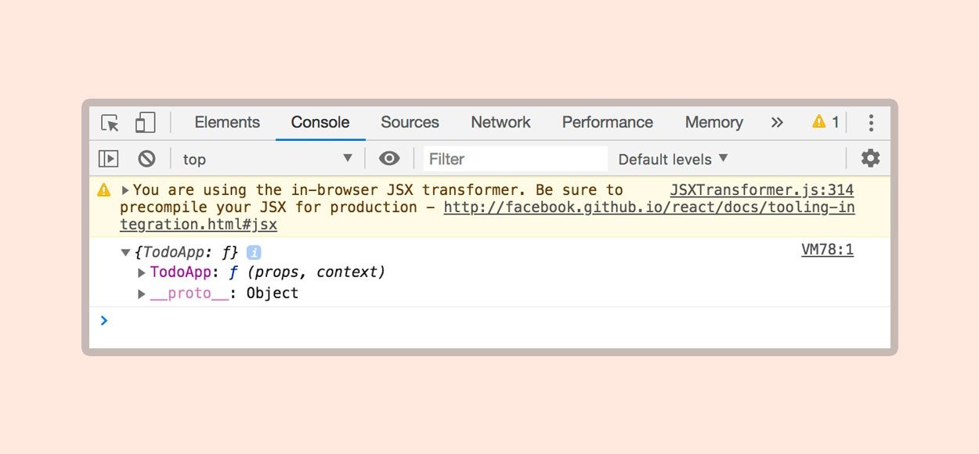Screen dimensions: 979x454
Task: Expand the TodoApp function property
Action: click(x=142, y=273)
